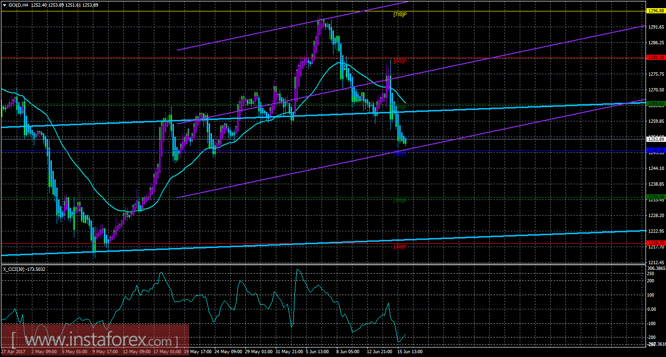The height and width of the screenshot is (357, 666).
Task: Click the red 1218.75 price tag
Action: coord(656,243)
